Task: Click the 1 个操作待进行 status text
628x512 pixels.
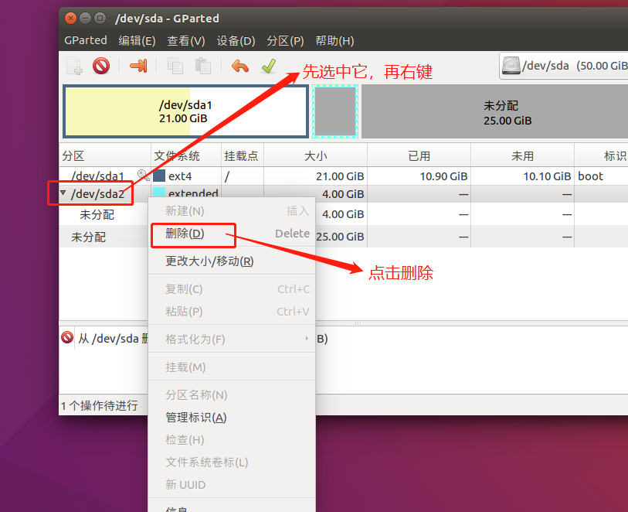Action: [x=100, y=405]
